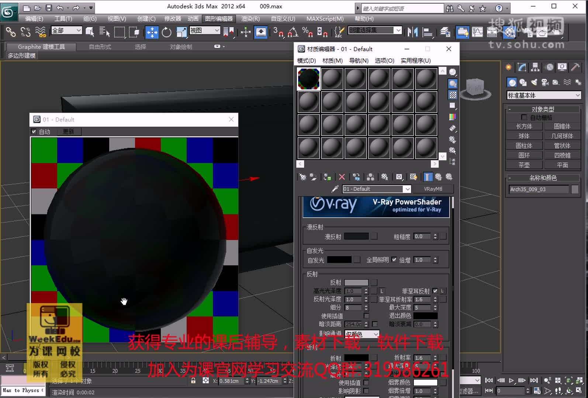
Task: Open the 标准基本体 object category dropdown
Action: [544, 95]
